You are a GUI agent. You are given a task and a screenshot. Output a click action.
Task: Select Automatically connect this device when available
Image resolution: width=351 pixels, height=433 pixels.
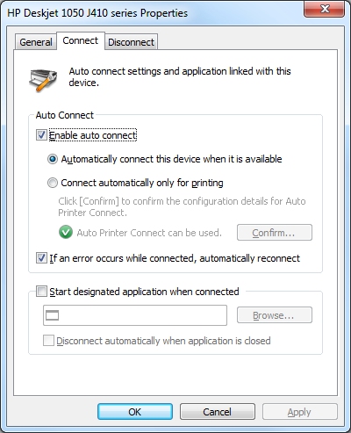(53, 159)
